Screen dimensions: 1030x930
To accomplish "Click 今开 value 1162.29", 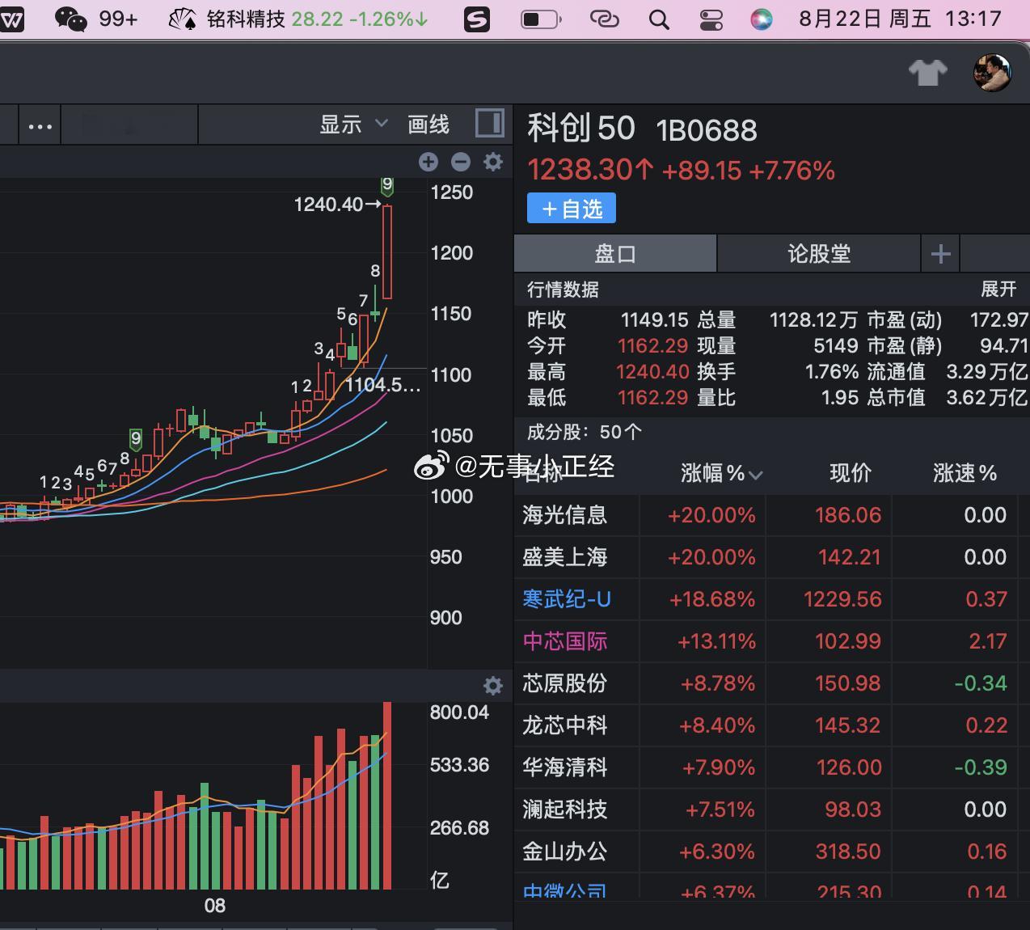I will coord(652,346).
